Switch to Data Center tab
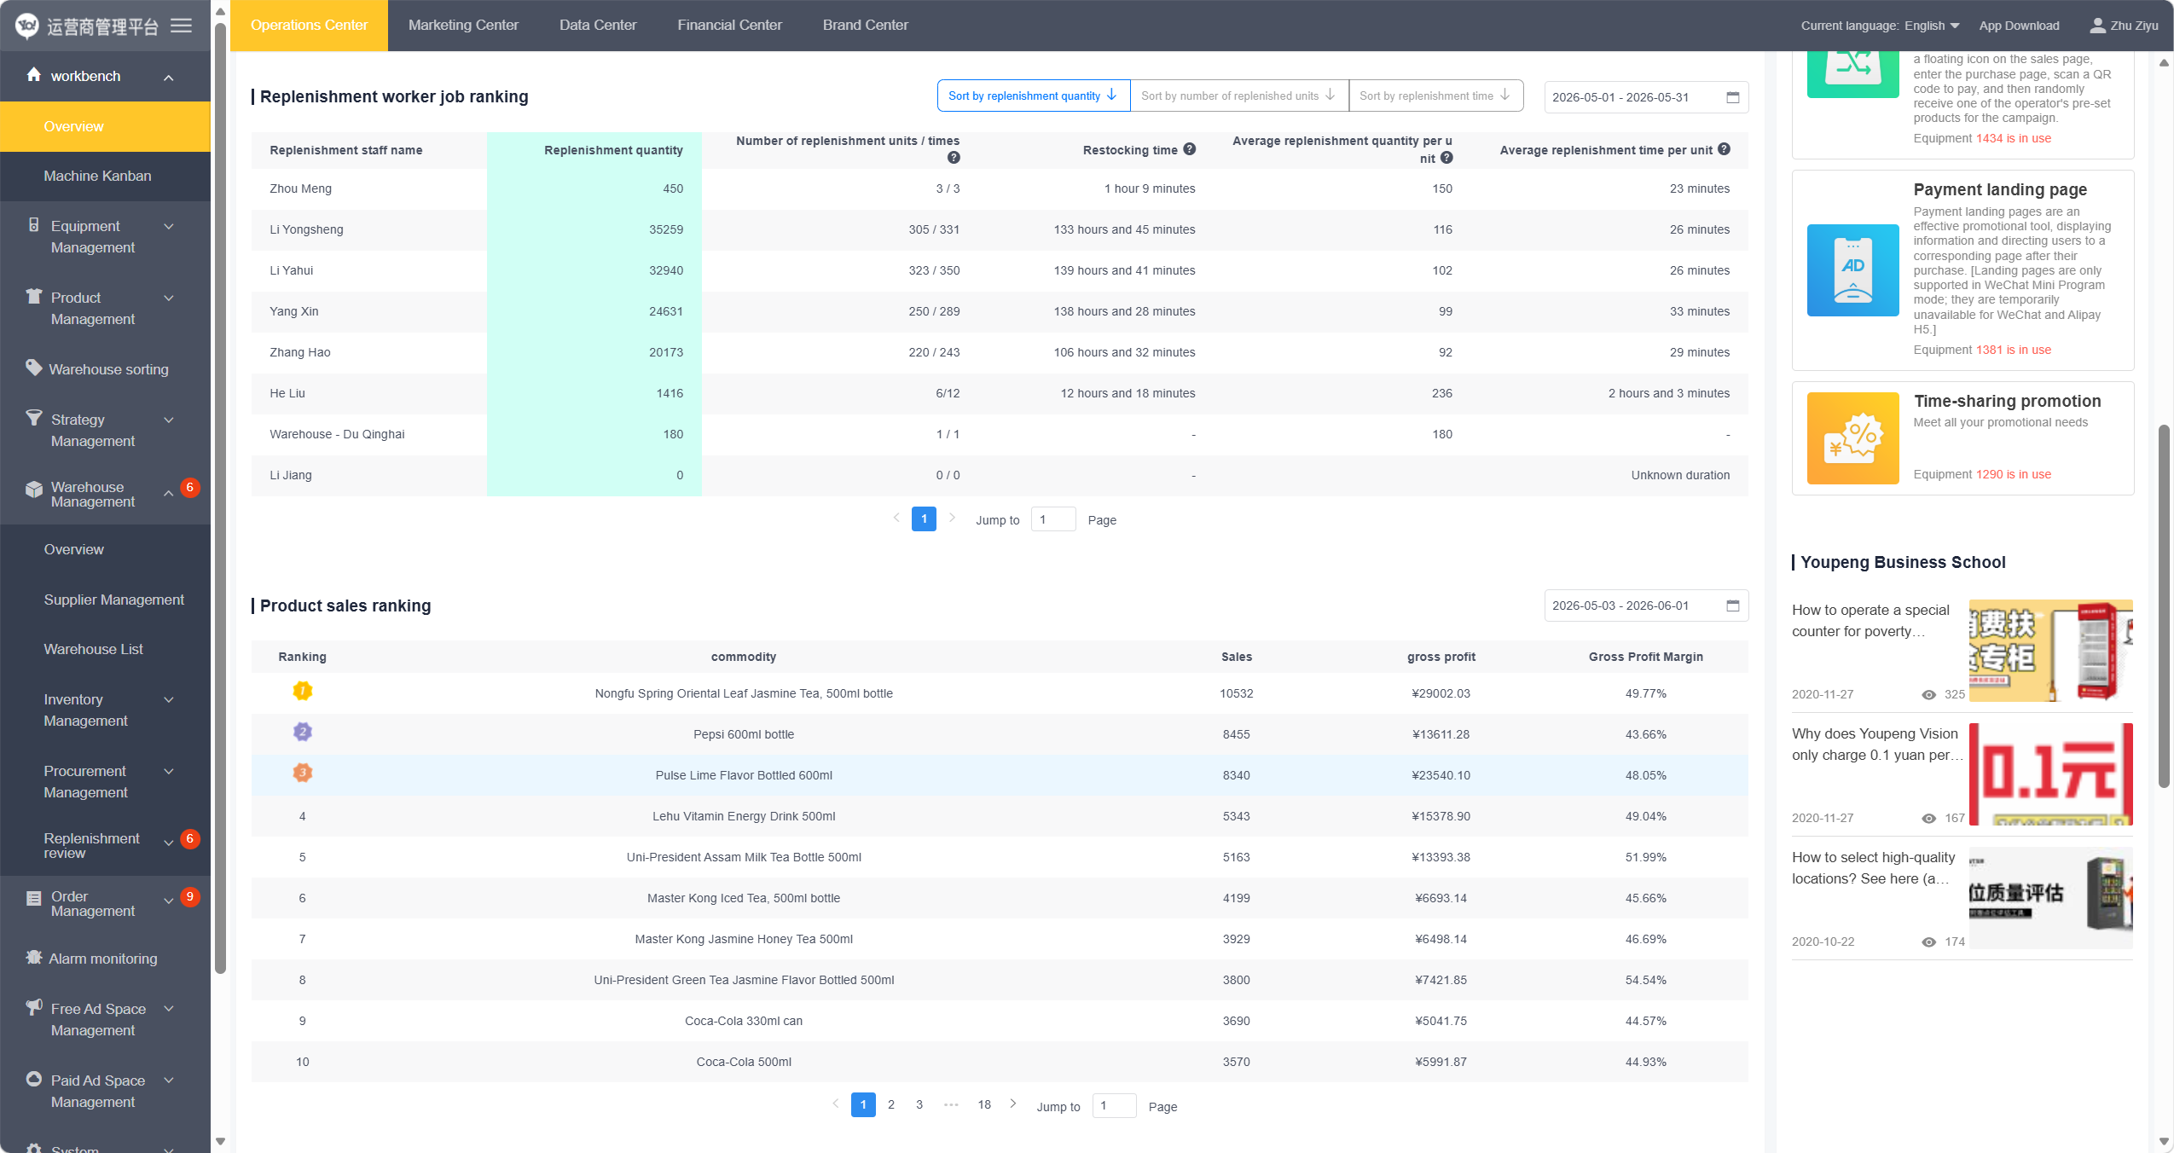The image size is (2174, 1153). click(x=598, y=26)
